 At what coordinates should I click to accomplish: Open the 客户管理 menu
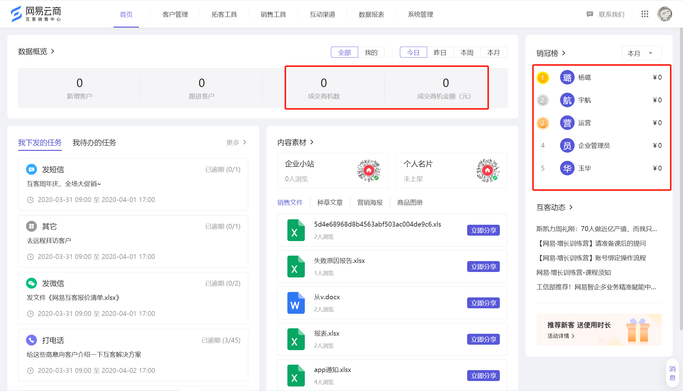(x=175, y=14)
